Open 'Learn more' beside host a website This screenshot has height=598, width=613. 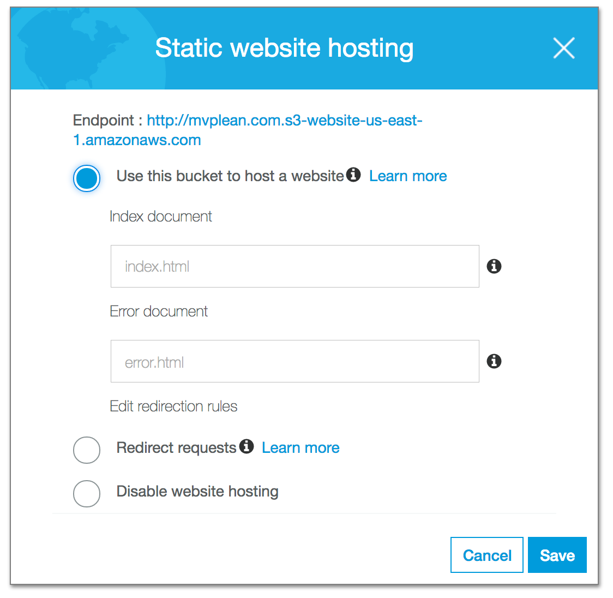click(408, 176)
